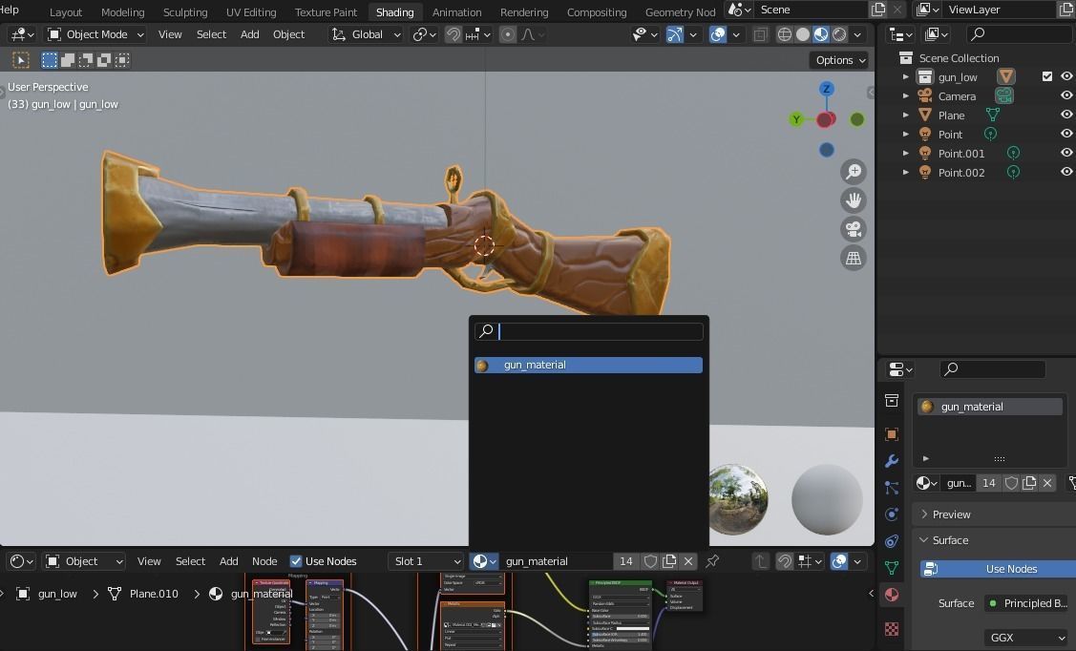Hide Point.001 with eye icon
Image resolution: width=1076 pixels, height=651 pixels.
point(1066,153)
